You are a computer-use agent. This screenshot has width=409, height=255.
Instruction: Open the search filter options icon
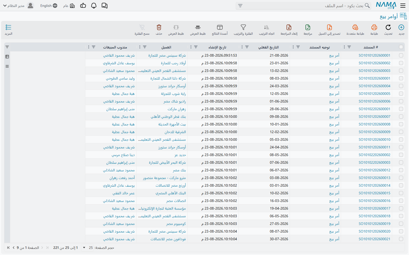[240, 6]
